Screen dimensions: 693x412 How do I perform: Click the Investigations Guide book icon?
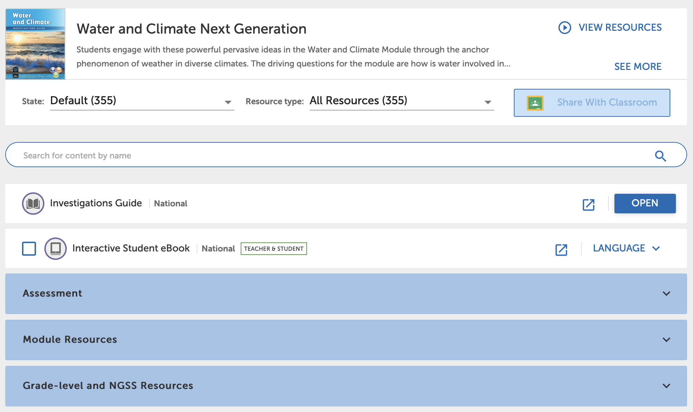pyautogui.click(x=33, y=204)
